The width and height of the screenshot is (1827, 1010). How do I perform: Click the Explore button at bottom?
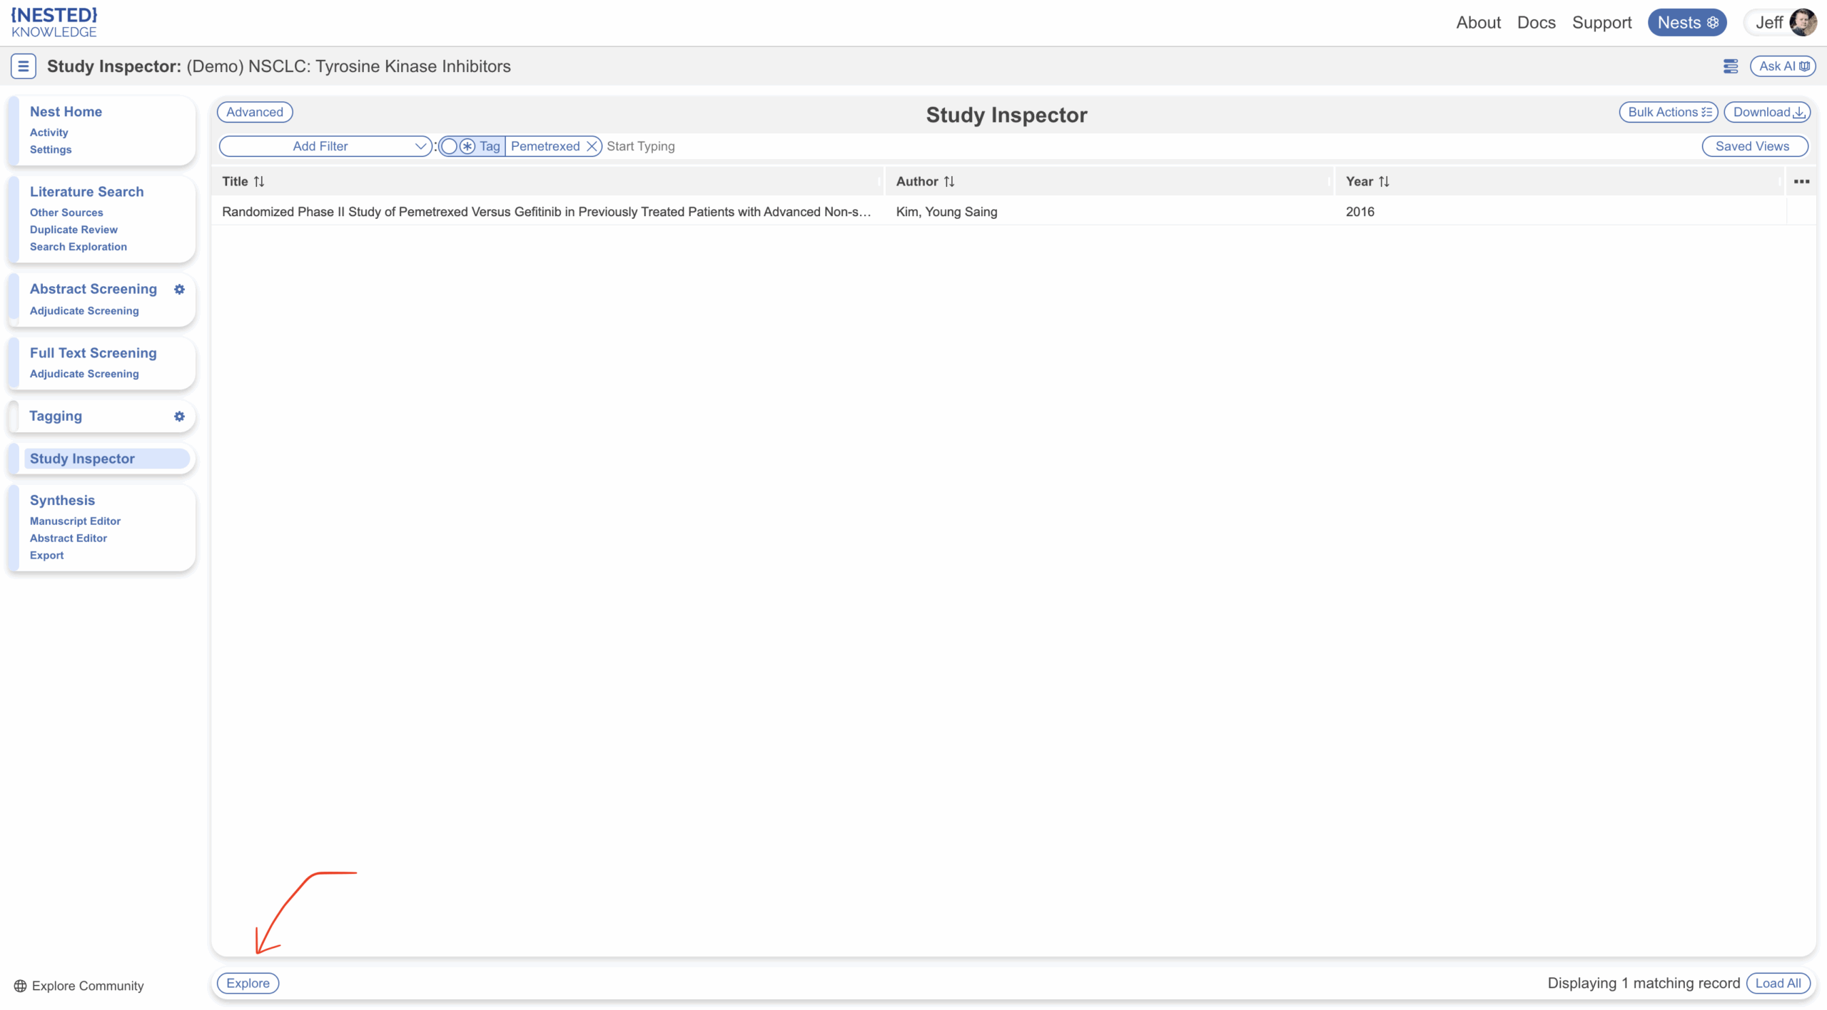tap(248, 983)
